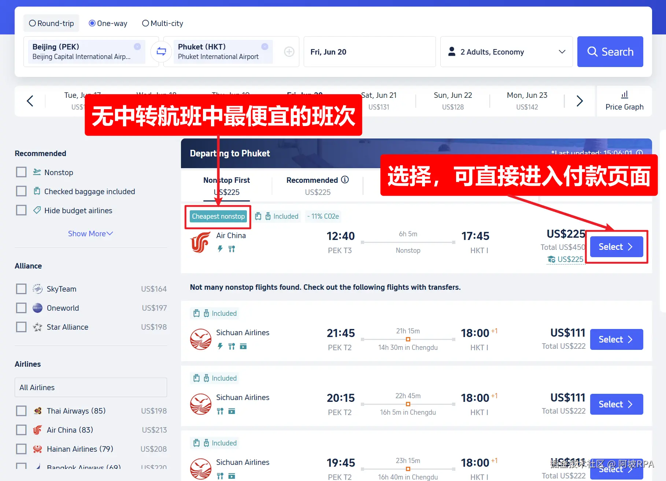
Task: Open the departure date field Fri, Jun 20
Action: point(370,52)
